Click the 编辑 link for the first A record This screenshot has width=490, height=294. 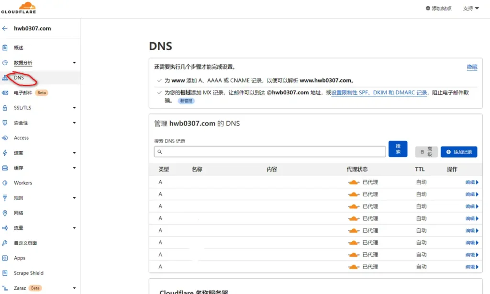coord(471,182)
